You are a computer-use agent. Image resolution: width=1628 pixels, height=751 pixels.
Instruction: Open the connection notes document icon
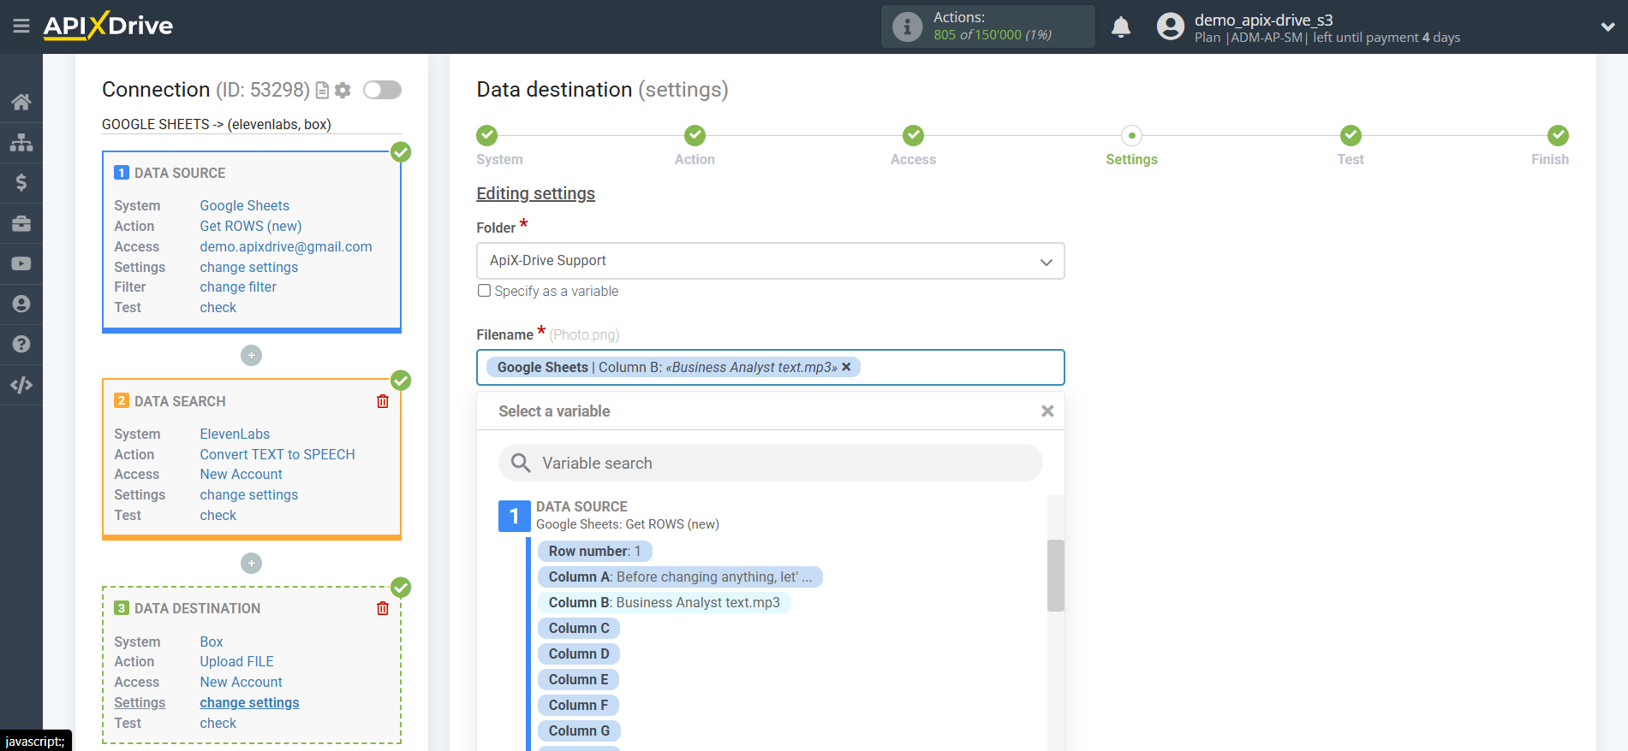pyautogui.click(x=323, y=90)
